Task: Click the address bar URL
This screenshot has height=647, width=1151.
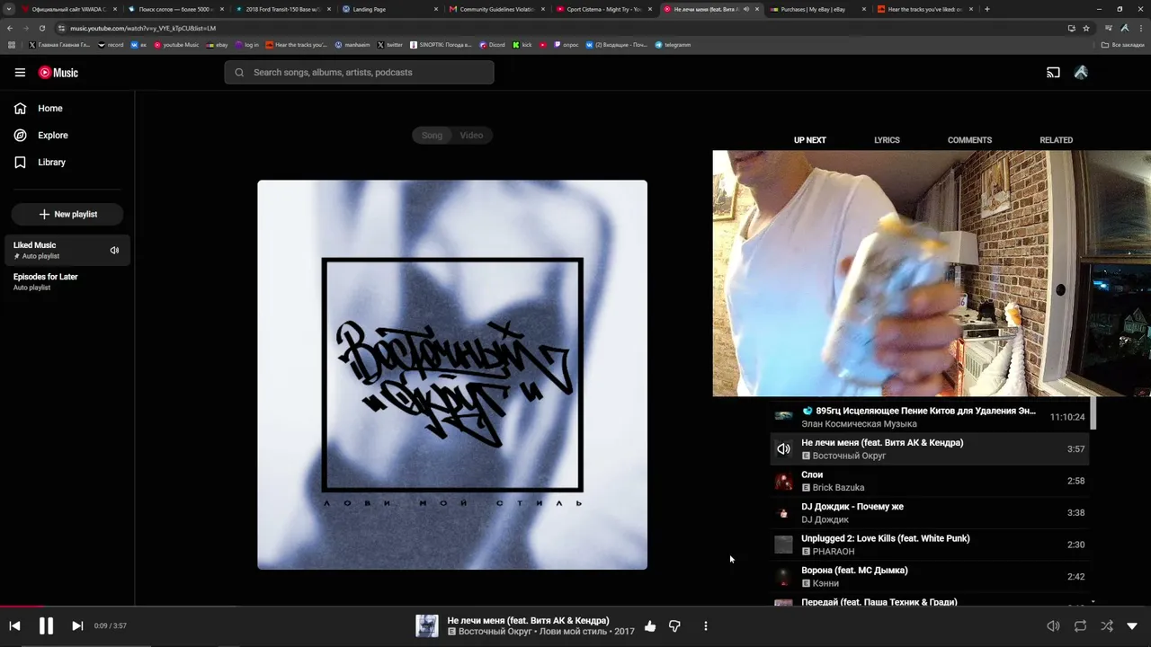Action: pos(143,28)
